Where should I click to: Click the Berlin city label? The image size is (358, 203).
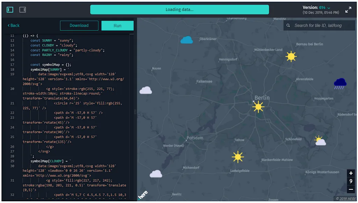coord(262,98)
